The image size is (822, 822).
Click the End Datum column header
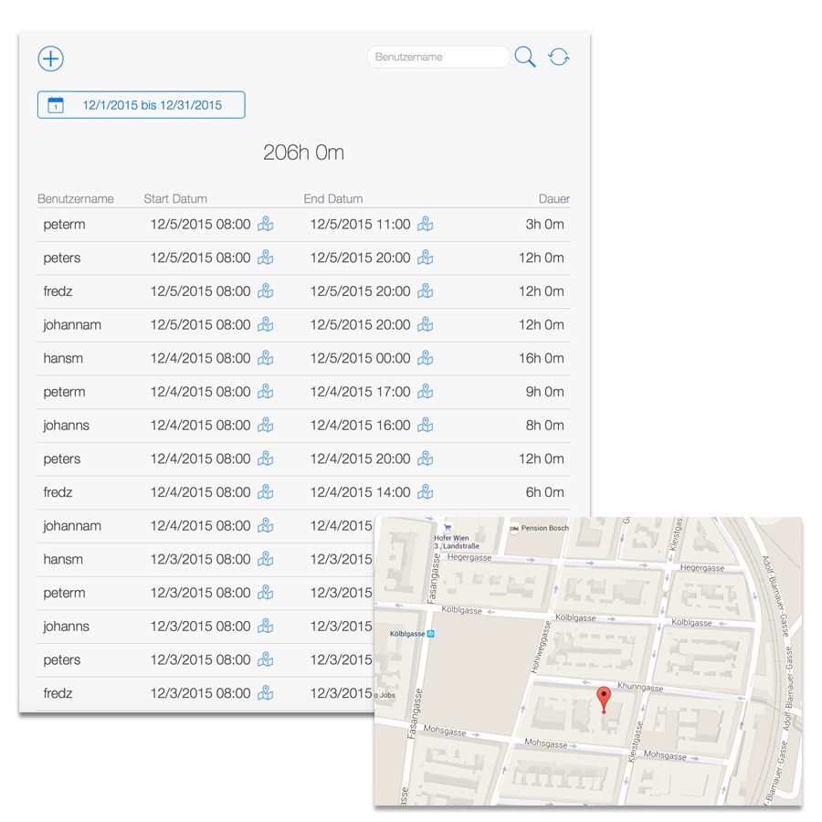pos(332,199)
